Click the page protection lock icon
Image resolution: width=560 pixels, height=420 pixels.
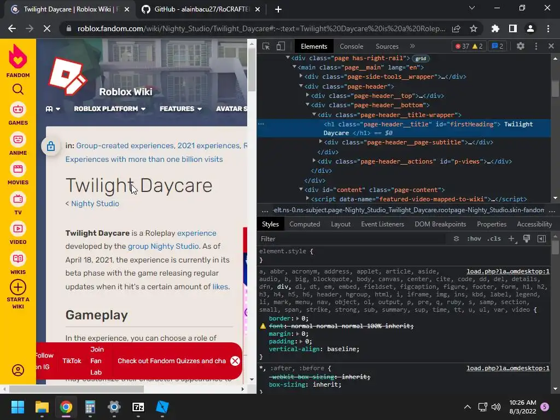tap(51, 146)
